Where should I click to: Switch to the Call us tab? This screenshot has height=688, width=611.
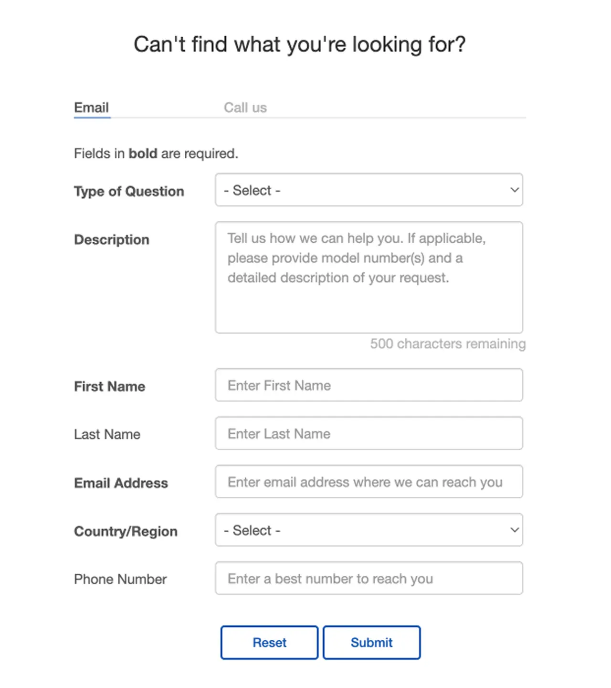[x=245, y=107]
